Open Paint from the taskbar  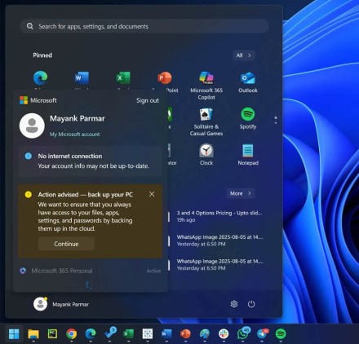205,333
